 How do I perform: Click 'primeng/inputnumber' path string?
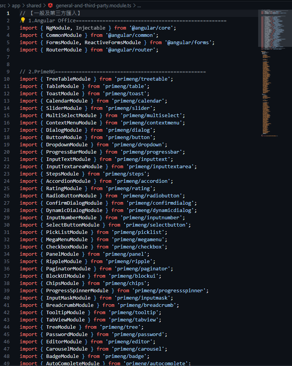click(151, 217)
